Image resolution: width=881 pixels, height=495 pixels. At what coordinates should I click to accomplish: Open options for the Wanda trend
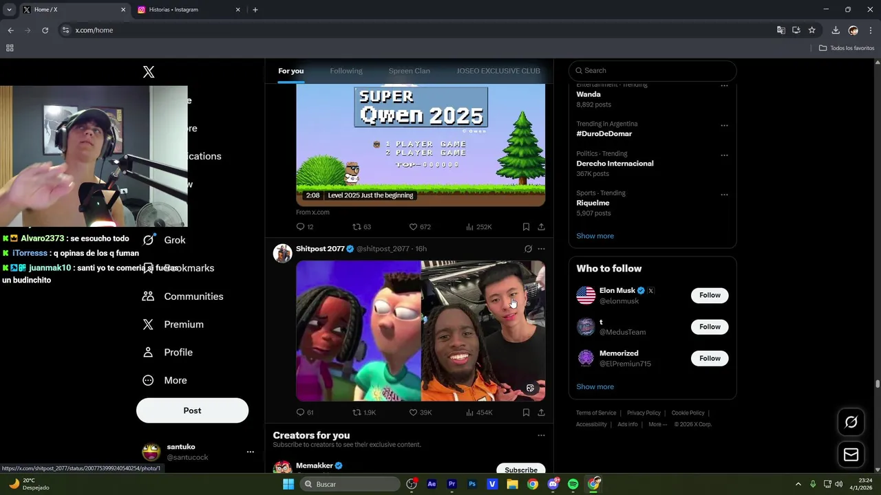point(724,86)
